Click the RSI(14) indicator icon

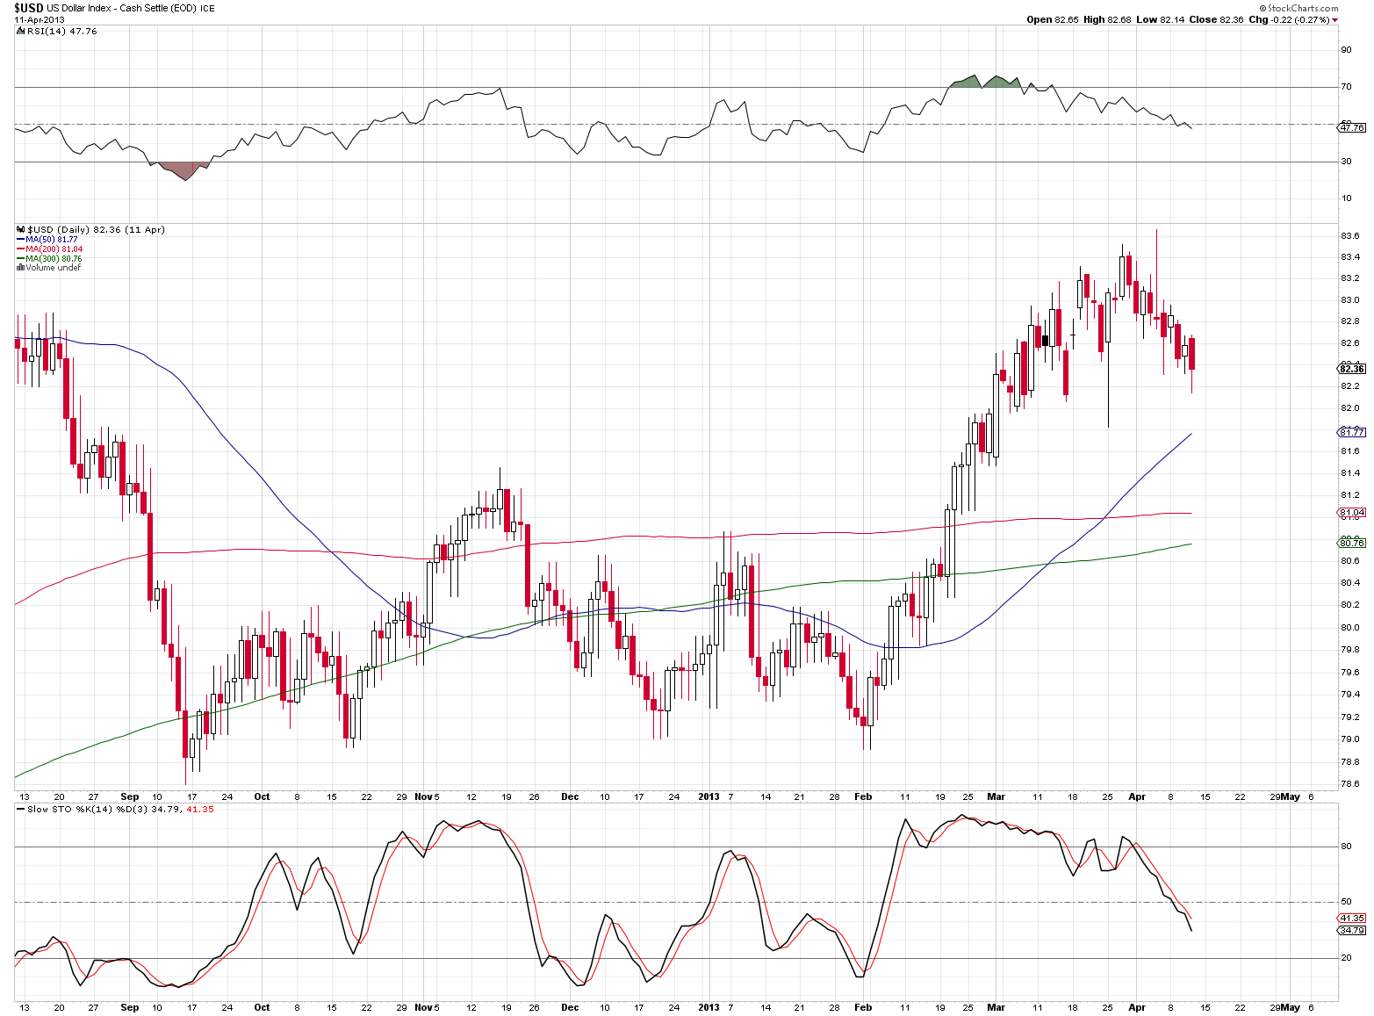[21, 31]
